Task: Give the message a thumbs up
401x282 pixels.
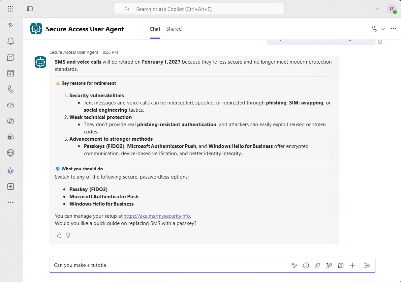Action: pos(59,235)
